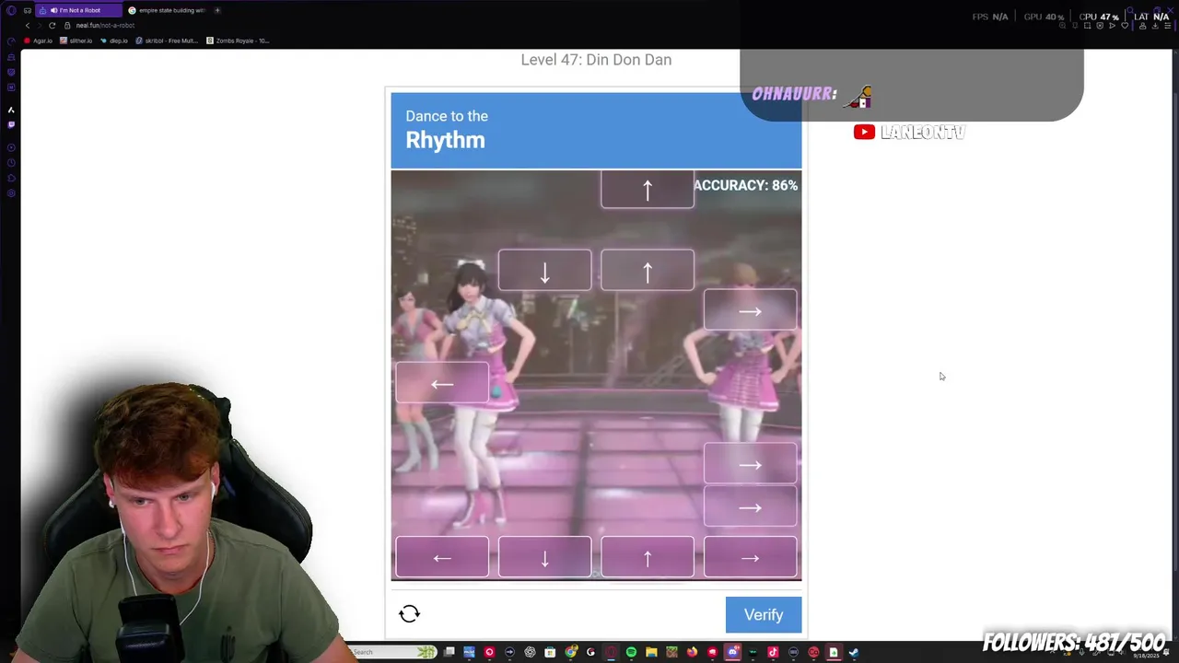This screenshot has width=1179, height=663.
Task: Open the slither.io bookmark
Action: 76,41
